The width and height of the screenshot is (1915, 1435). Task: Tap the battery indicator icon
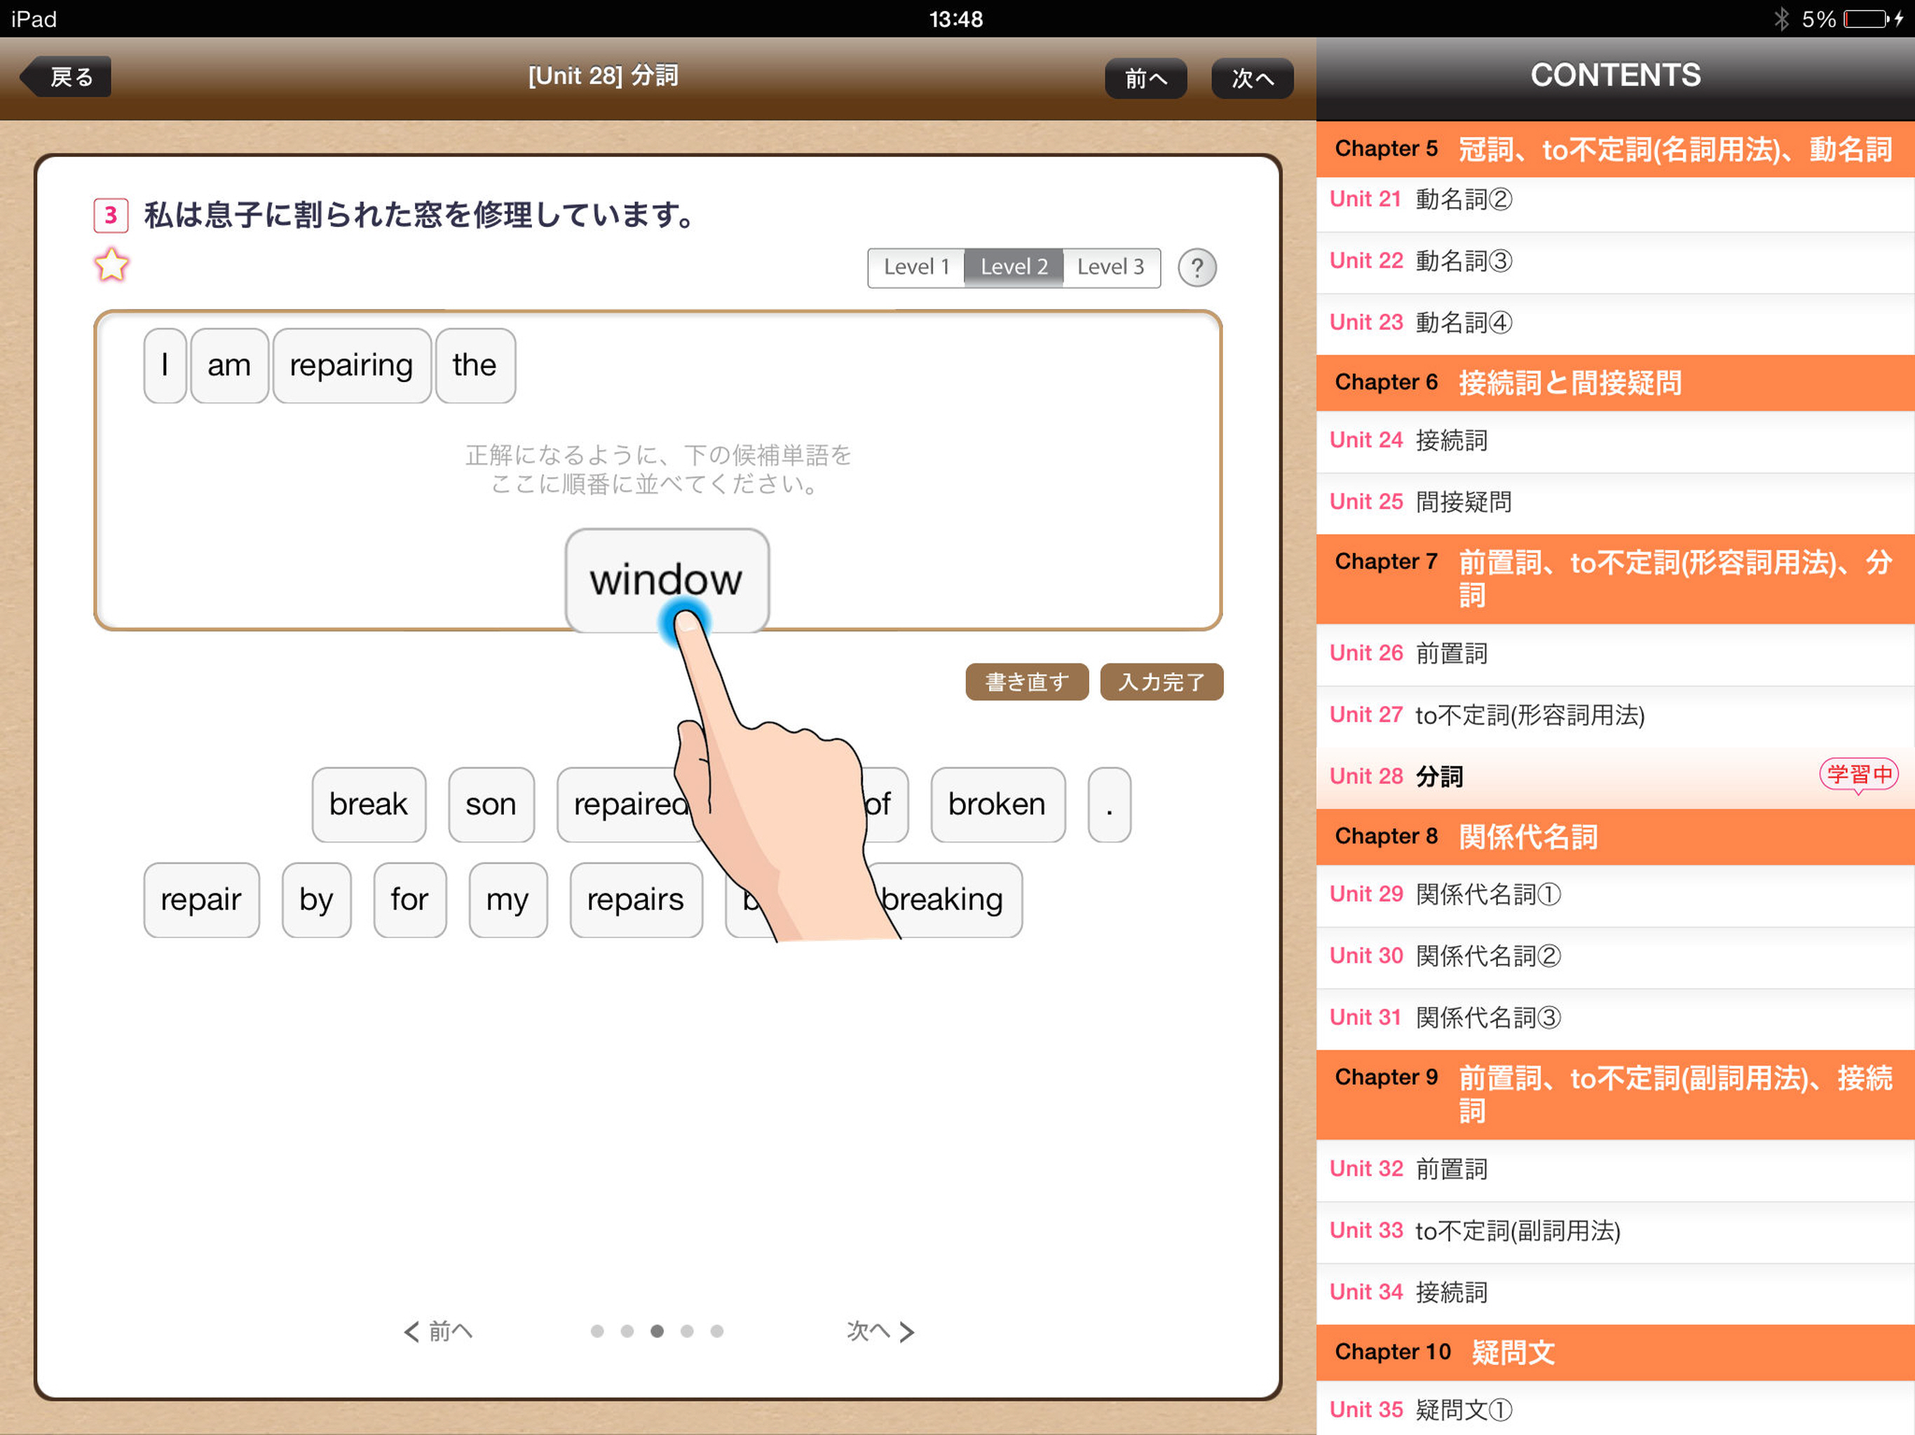click(x=1866, y=18)
